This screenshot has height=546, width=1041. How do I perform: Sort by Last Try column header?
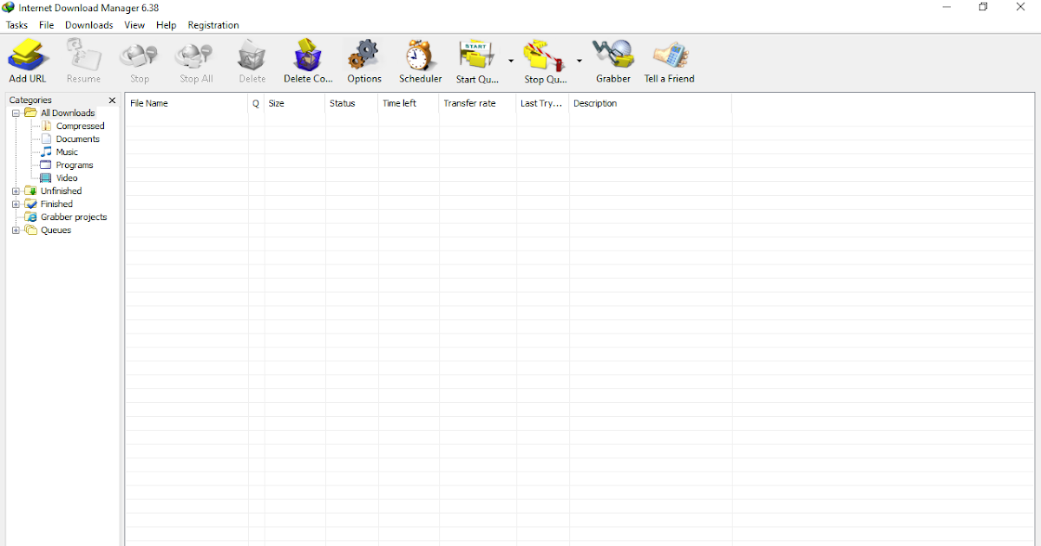point(543,103)
